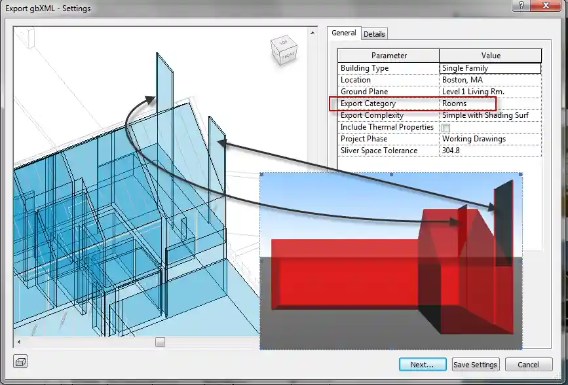
Task: Open the Building Type value Single Family
Action: point(490,68)
